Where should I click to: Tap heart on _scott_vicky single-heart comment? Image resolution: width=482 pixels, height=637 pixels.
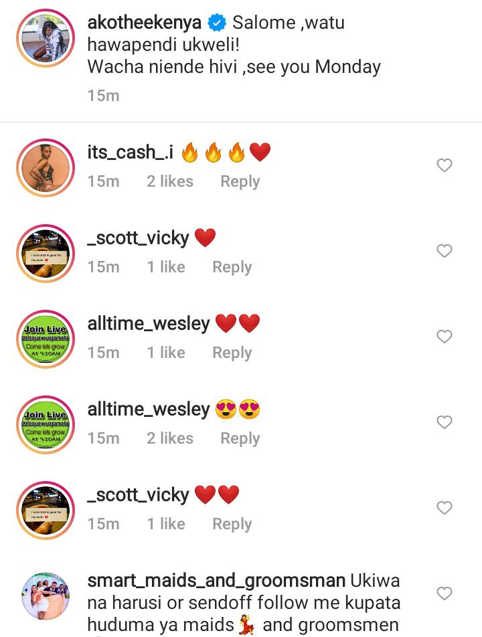pyautogui.click(x=445, y=251)
